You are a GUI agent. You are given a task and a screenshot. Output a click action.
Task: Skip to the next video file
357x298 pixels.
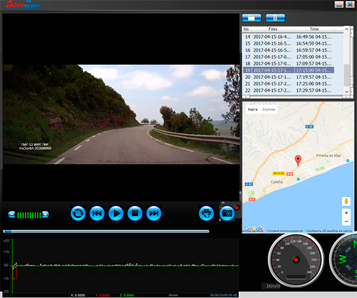coord(154,213)
